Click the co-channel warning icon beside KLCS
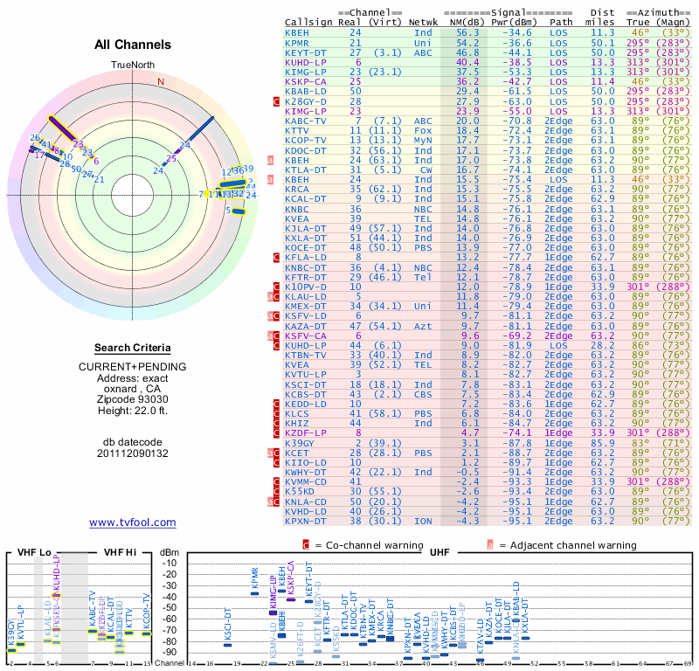699x671 pixels. click(x=276, y=414)
